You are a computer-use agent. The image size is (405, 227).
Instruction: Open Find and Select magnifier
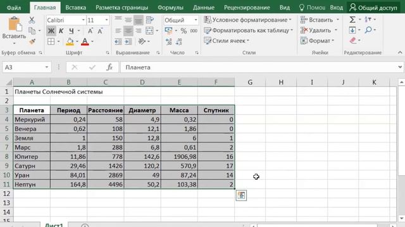tap(368, 30)
